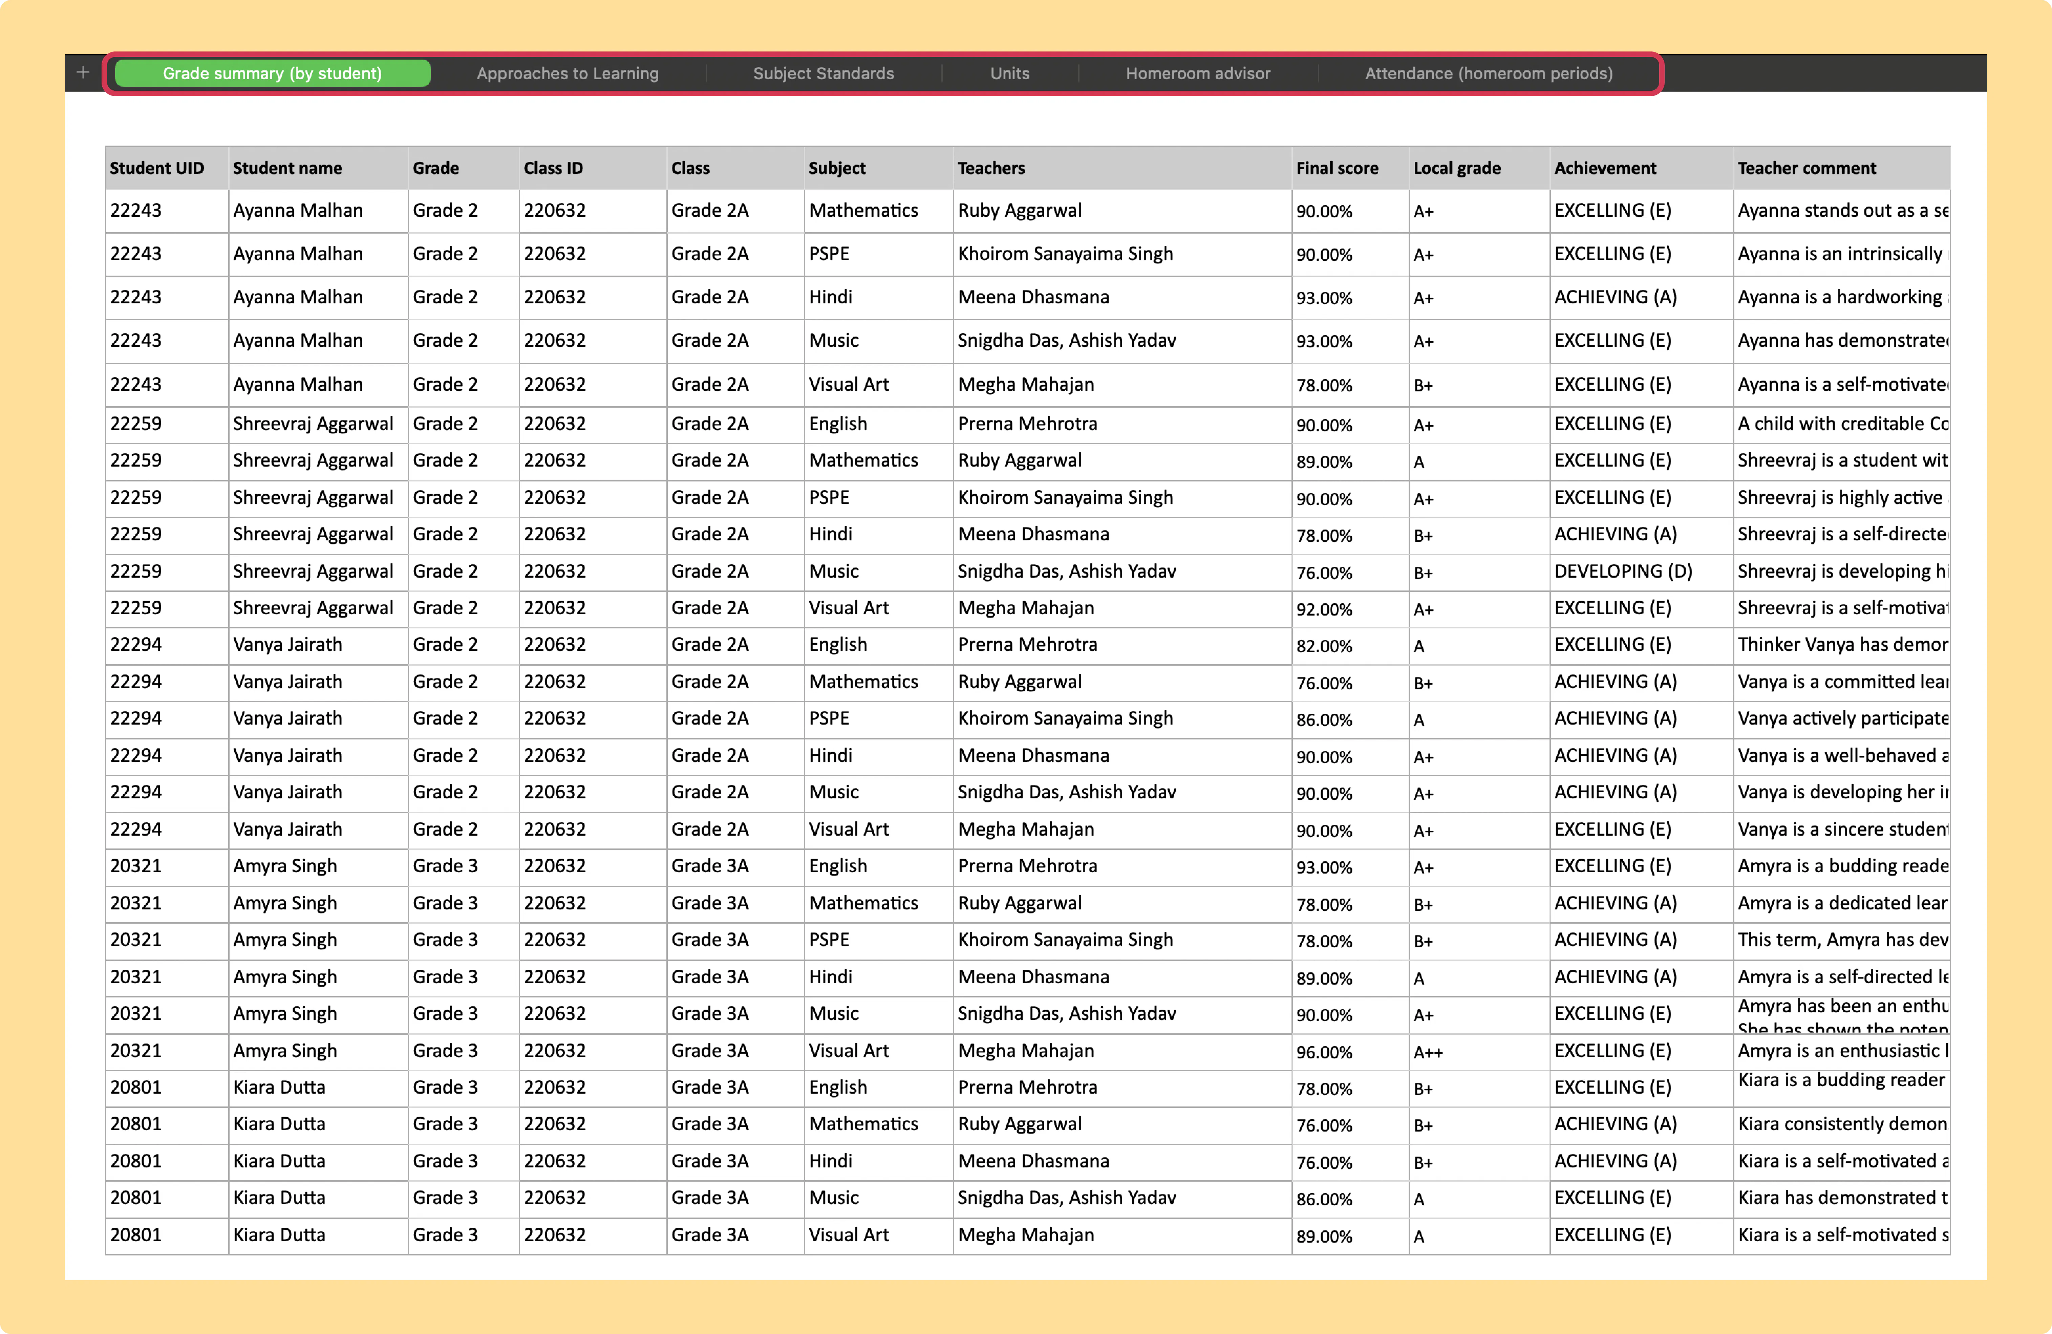Screen dimensions: 2052x1334
Task: Select Meena Dhasmana in Kiara Dutta's row
Action: coord(1123,1162)
